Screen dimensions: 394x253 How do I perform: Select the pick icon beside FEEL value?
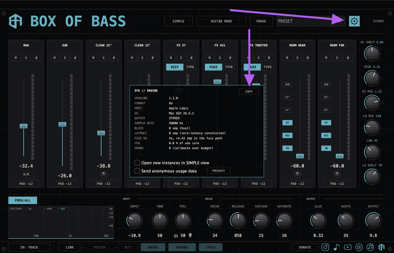coord(190,235)
